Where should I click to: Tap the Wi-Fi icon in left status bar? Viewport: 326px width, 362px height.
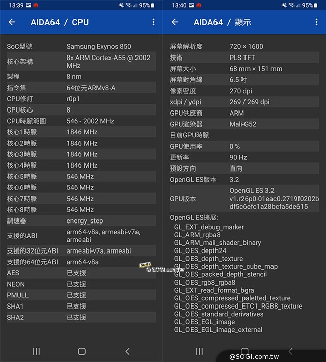[129, 5]
